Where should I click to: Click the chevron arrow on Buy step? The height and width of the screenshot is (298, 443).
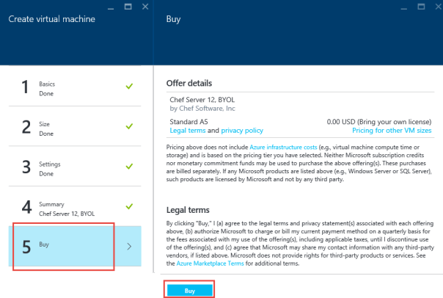tap(129, 247)
